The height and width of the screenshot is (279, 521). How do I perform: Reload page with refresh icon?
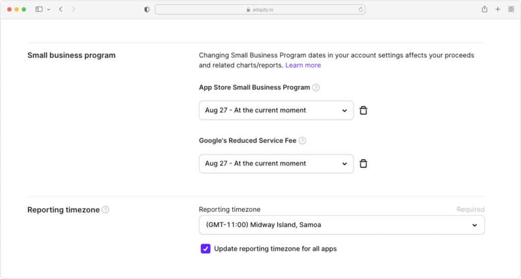point(361,10)
